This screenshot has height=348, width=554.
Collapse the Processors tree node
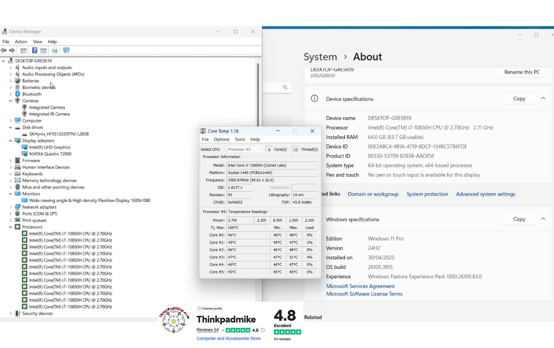coord(11,227)
